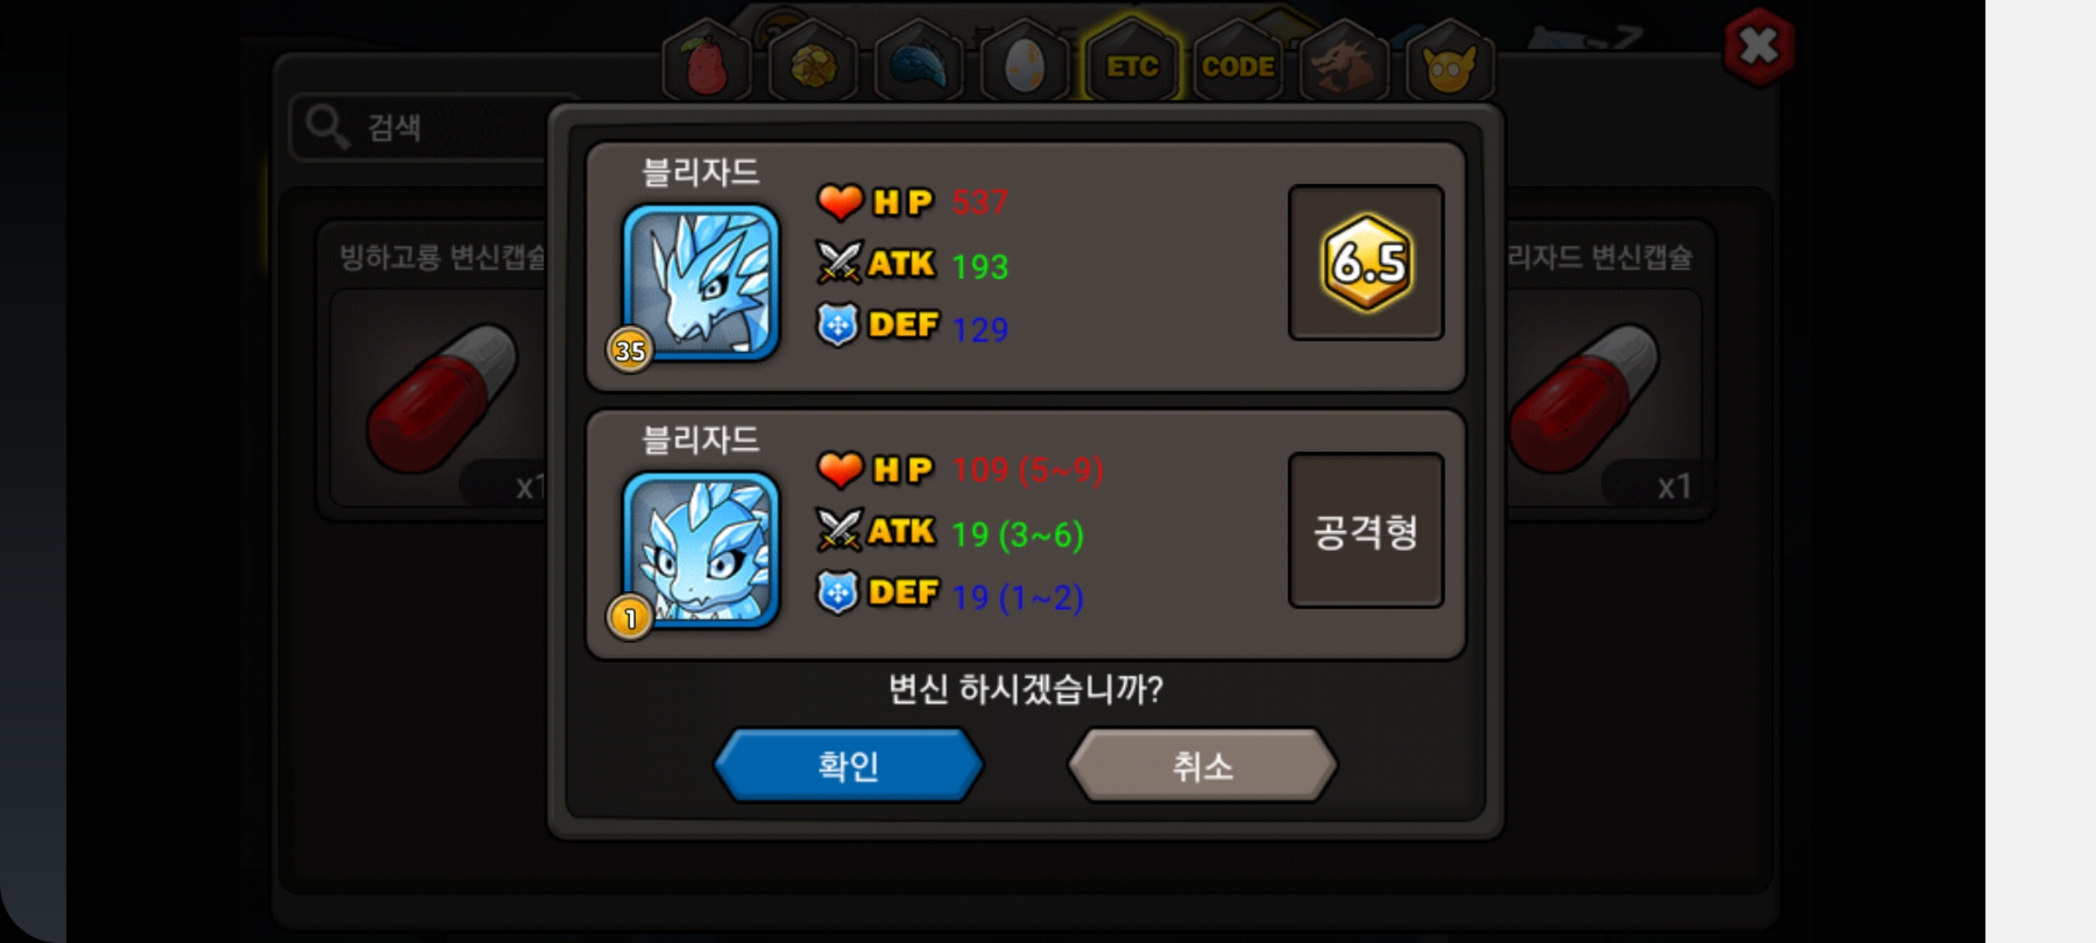
Task: Select the level 1 baby Blizzard portrait
Action: pyautogui.click(x=700, y=549)
